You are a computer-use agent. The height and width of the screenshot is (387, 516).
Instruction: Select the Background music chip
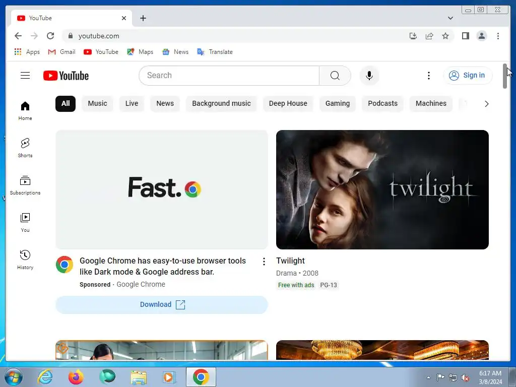point(221,104)
